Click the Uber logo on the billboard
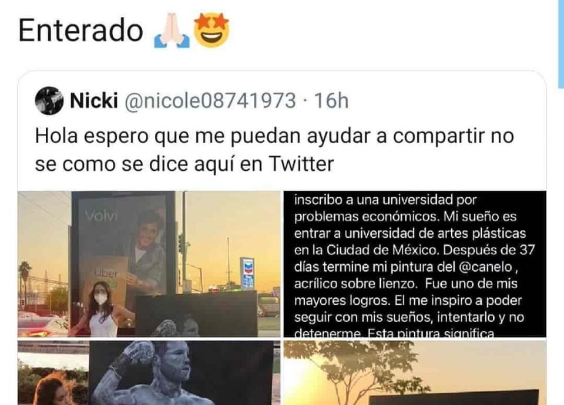 [106, 274]
